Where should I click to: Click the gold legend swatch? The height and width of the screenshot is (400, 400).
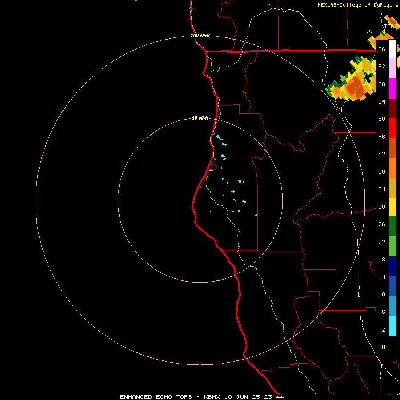click(392, 188)
